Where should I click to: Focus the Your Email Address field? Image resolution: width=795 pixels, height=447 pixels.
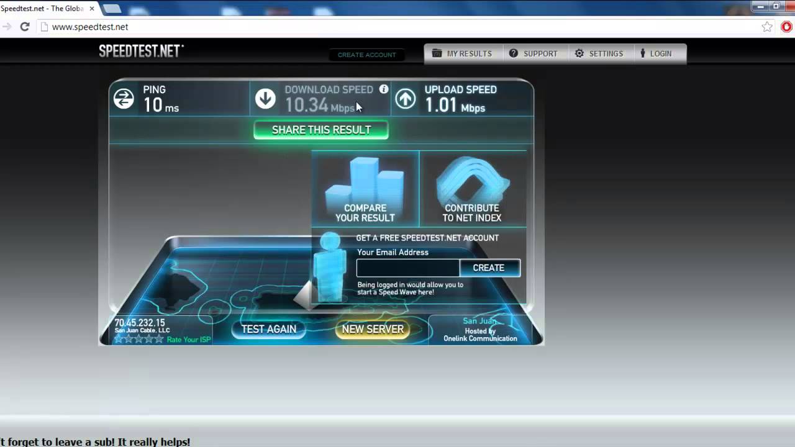click(x=408, y=268)
